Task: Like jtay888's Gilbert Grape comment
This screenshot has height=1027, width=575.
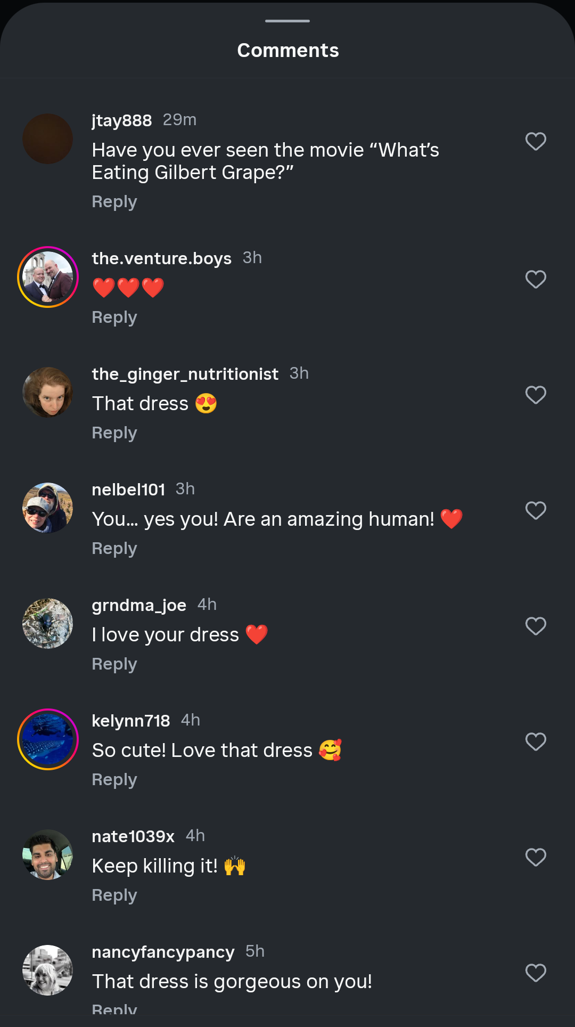Action: (536, 141)
